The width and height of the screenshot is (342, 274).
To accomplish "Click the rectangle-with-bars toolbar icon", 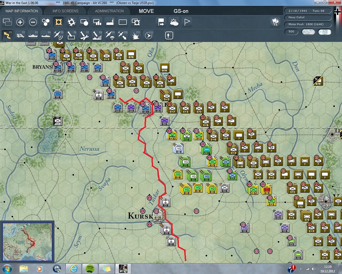I will (x=97, y=22).
